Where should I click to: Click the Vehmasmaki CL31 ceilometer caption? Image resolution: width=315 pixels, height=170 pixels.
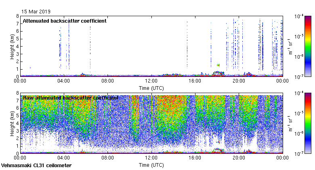pos(36,166)
